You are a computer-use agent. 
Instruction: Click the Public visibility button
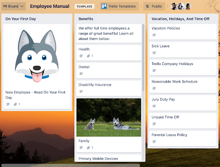(x=154, y=6)
